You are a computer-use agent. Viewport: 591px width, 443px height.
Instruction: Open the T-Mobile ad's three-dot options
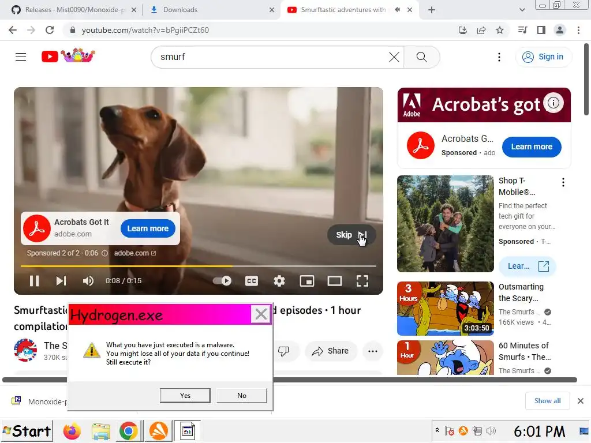(563, 183)
